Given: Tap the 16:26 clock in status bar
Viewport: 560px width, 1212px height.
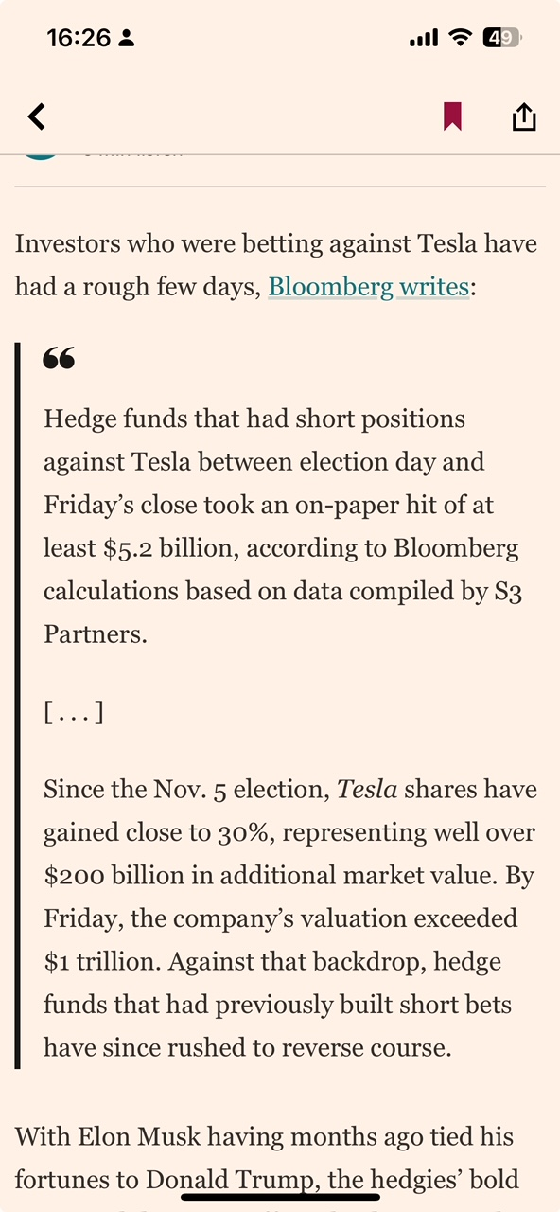Looking at the screenshot, I should click(x=79, y=38).
